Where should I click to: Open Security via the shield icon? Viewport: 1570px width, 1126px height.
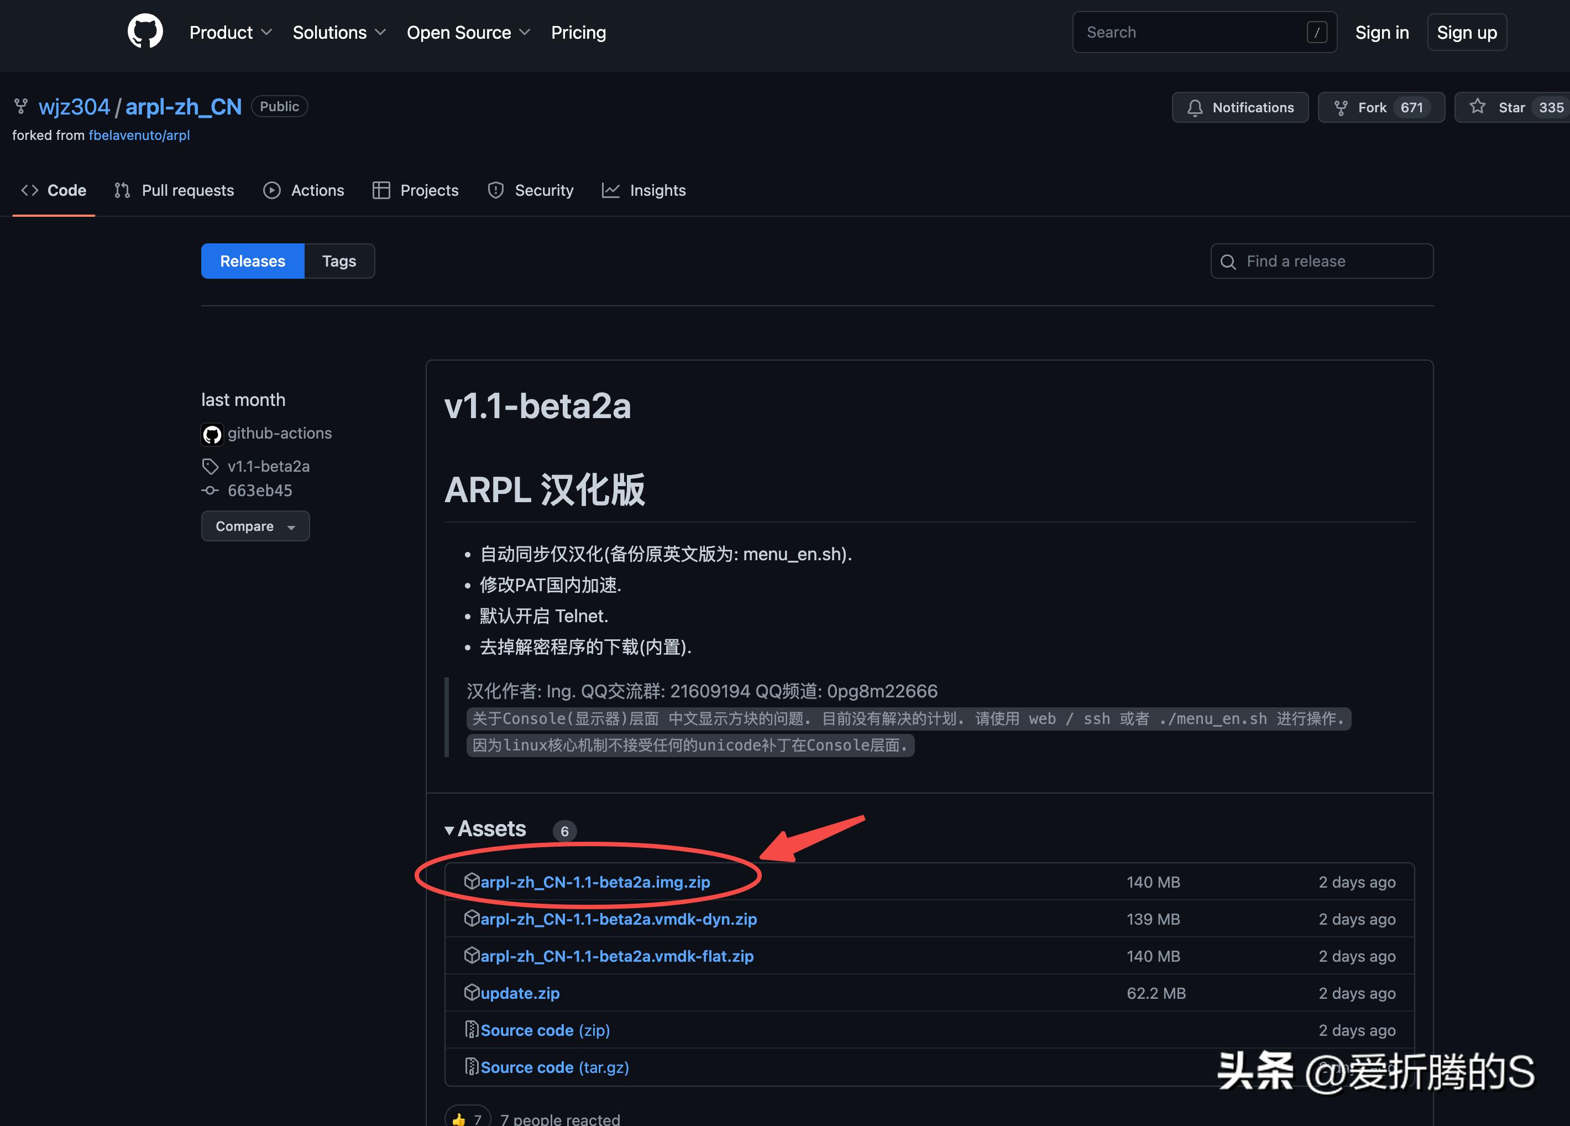pyautogui.click(x=496, y=190)
